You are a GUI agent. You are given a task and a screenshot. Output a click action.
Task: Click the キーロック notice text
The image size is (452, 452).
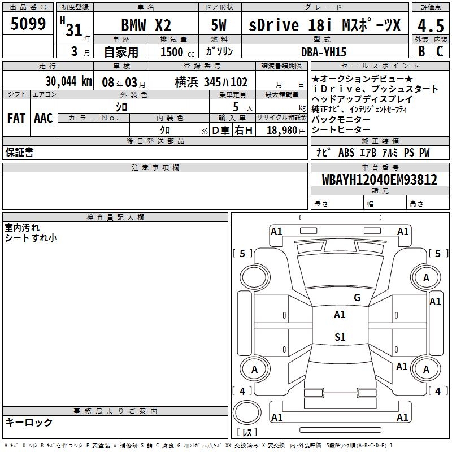(29, 422)
